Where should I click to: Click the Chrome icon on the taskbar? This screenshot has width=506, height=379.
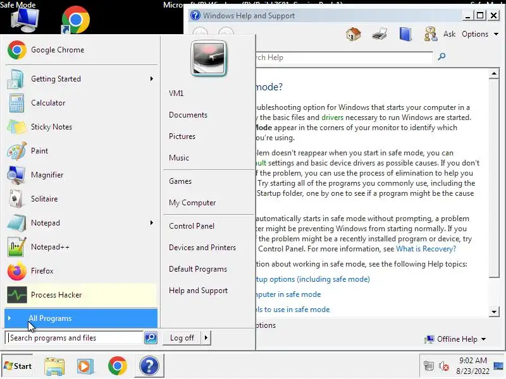pyautogui.click(x=118, y=366)
